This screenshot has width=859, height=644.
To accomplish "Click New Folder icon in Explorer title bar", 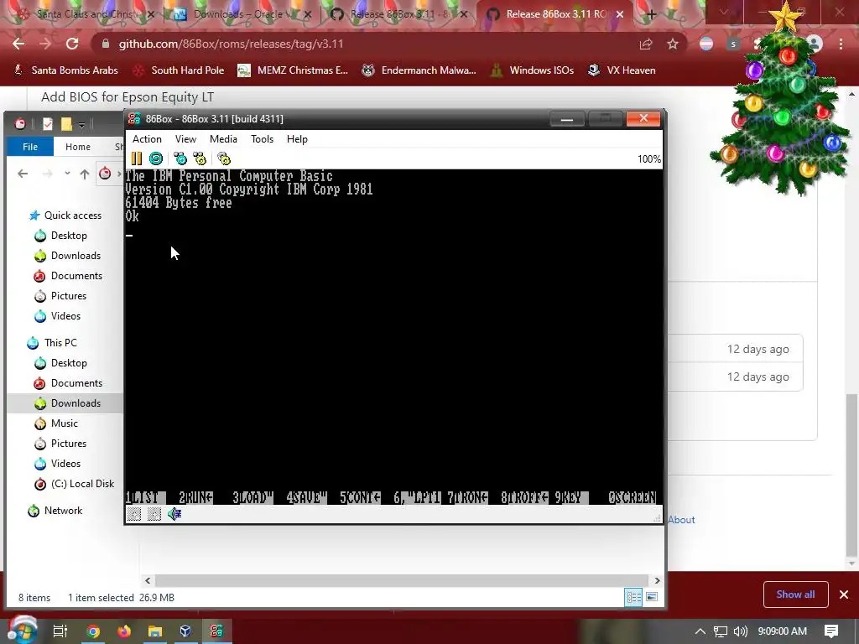I will [x=66, y=124].
